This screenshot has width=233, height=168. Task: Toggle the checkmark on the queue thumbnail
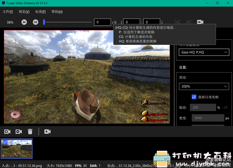(x=5, y=142)
